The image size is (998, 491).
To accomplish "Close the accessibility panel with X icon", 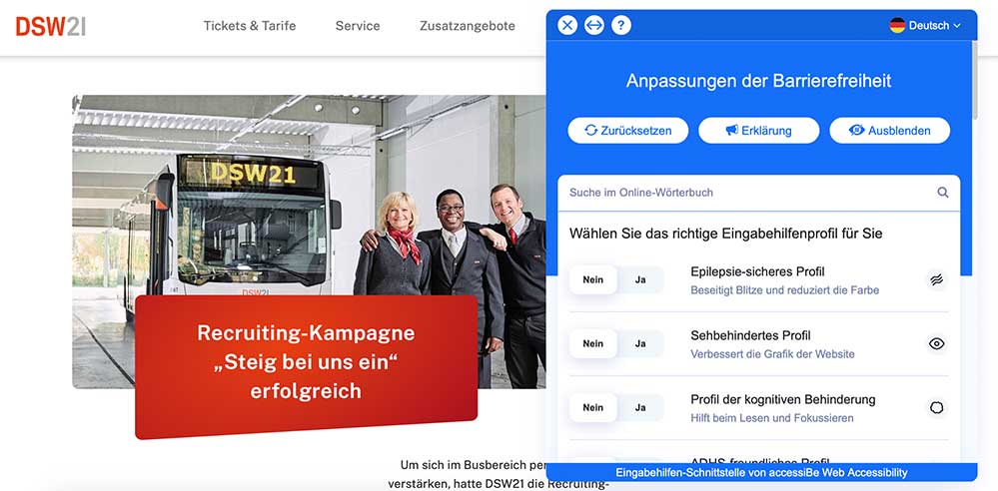I will (567, 25).
